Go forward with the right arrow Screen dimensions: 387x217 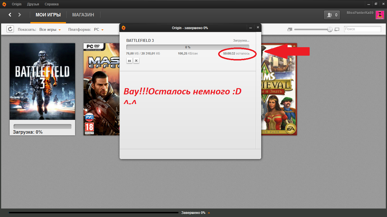[20, 15]
